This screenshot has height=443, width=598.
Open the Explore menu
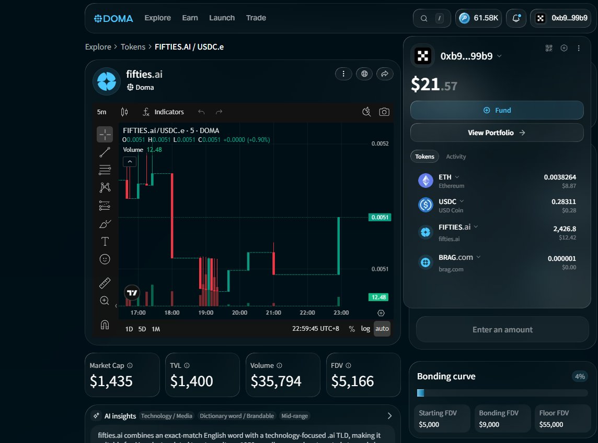coord(157,18)
